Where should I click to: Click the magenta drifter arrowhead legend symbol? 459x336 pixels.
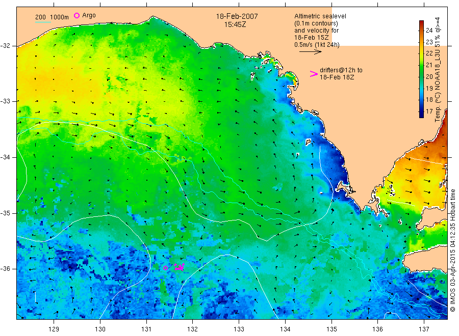tap(314, 74)
